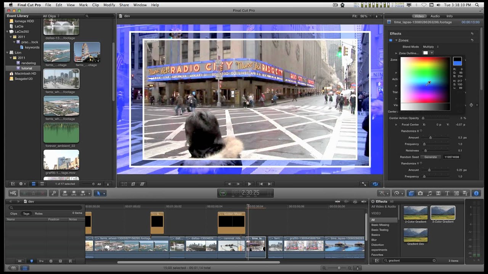Image resolution: width=488 pixels, height=274 pixels.
Task: Open the All Clips filter popup
Action: point(51,16)
